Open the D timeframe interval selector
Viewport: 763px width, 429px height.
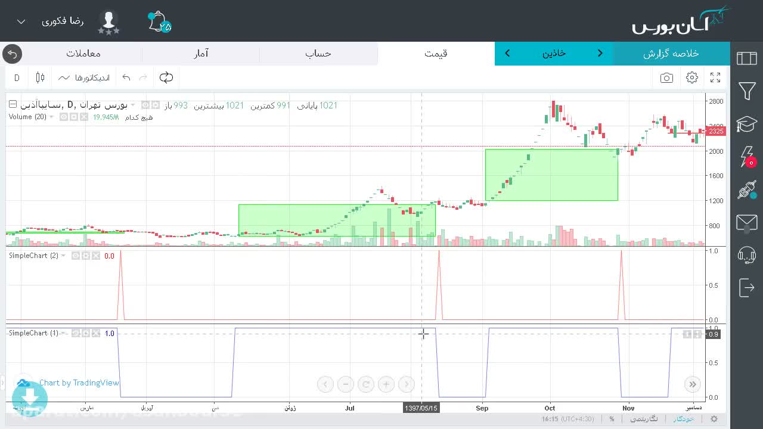pyautogui.click(x=17, y=77)
